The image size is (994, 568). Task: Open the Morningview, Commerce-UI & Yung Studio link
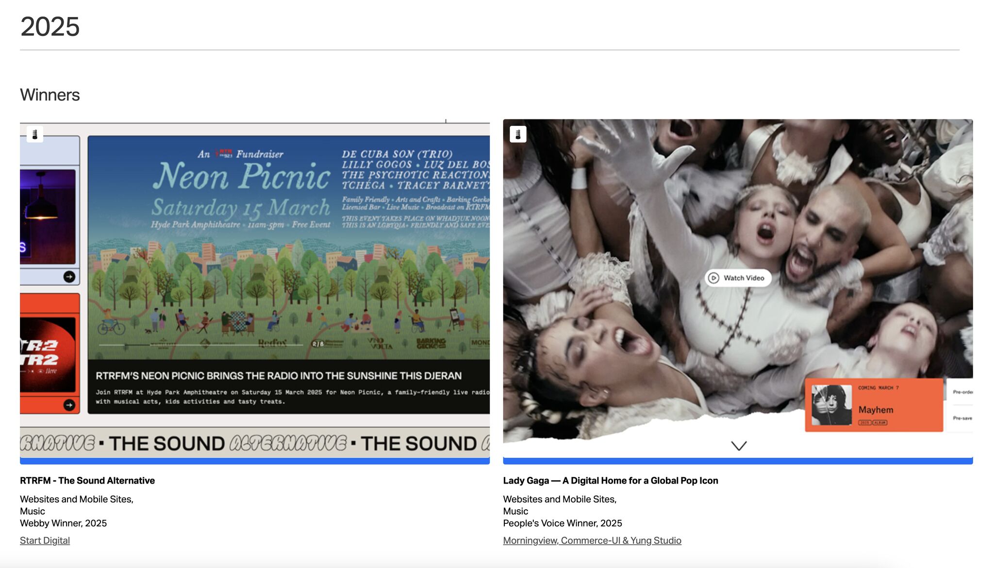click(x=592, y=540)
